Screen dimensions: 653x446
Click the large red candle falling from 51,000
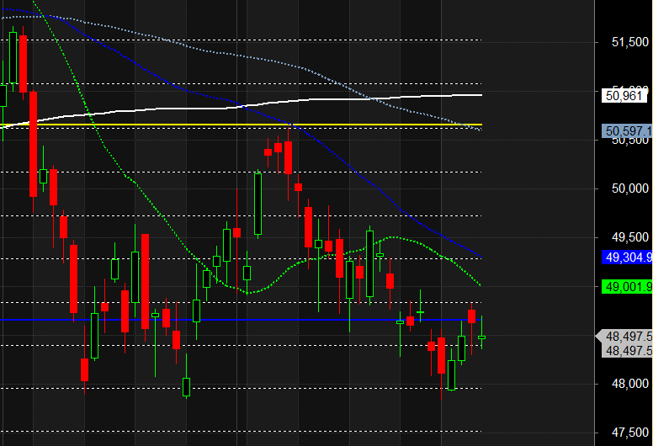[34, 144]
